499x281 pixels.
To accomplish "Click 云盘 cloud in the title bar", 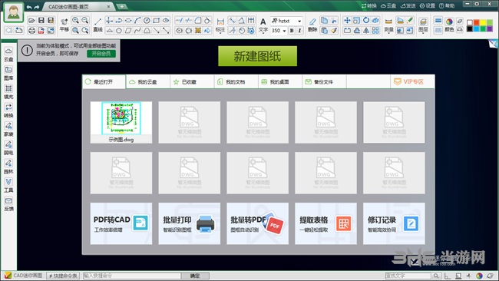I will (388, 5).
